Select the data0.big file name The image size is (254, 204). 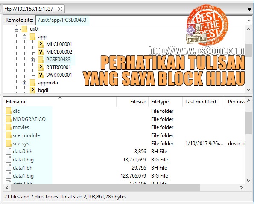point(23,160)
